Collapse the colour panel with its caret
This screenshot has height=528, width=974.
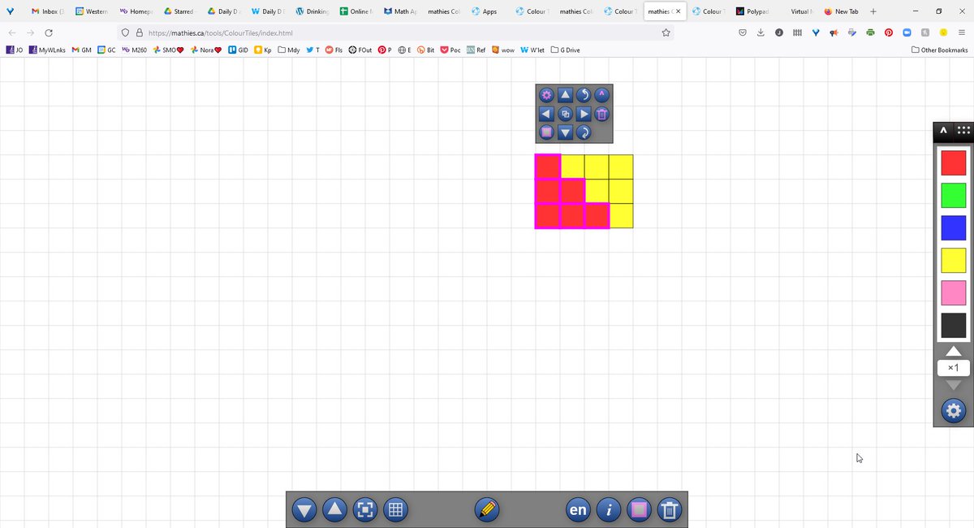point(943,130)
